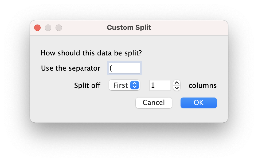Decrease column count with stepper down arrow
Screen dimensions: 258x162
point(177,88)
